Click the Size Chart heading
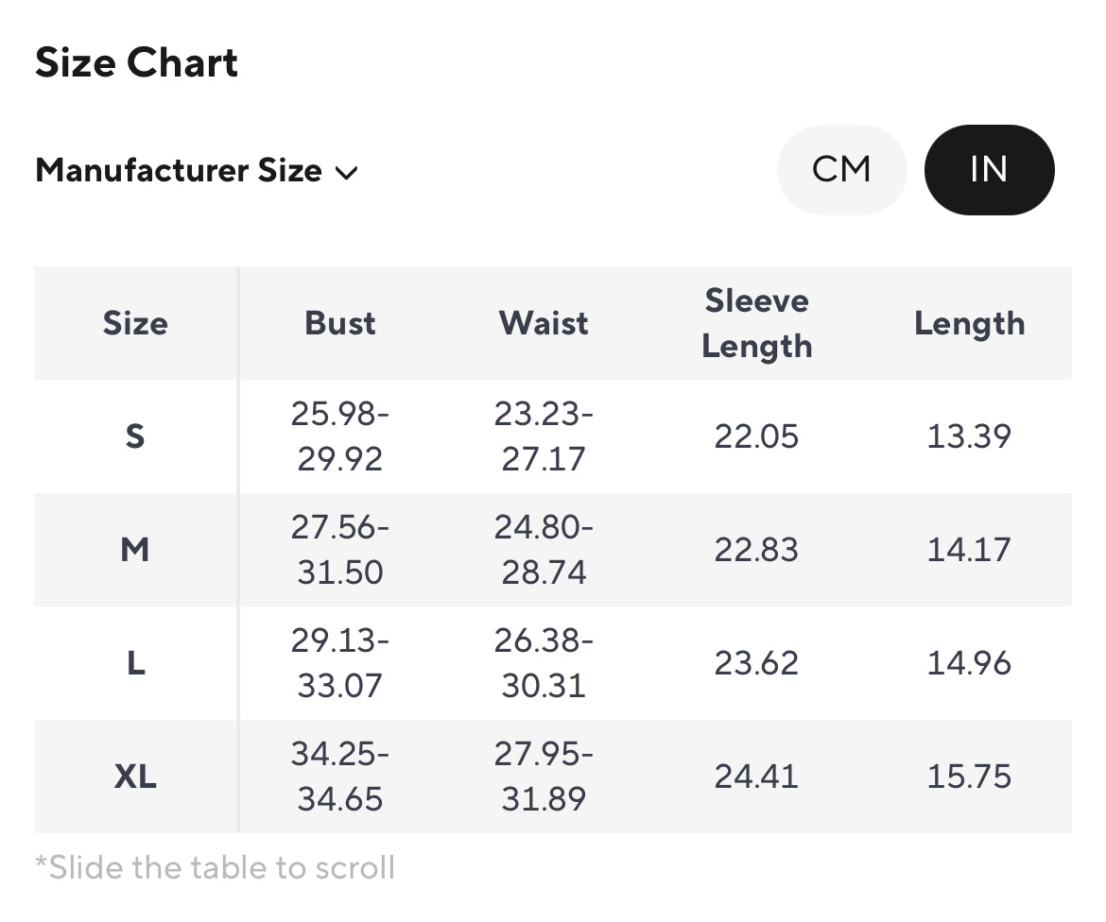 tap(136, 63)
